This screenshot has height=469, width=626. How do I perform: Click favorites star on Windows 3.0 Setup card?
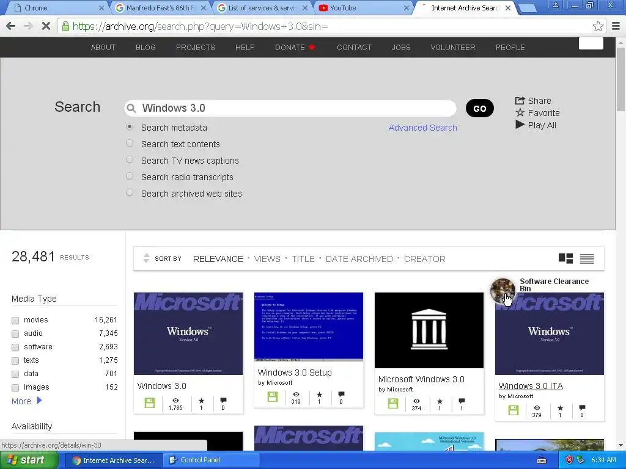[319, 394]
